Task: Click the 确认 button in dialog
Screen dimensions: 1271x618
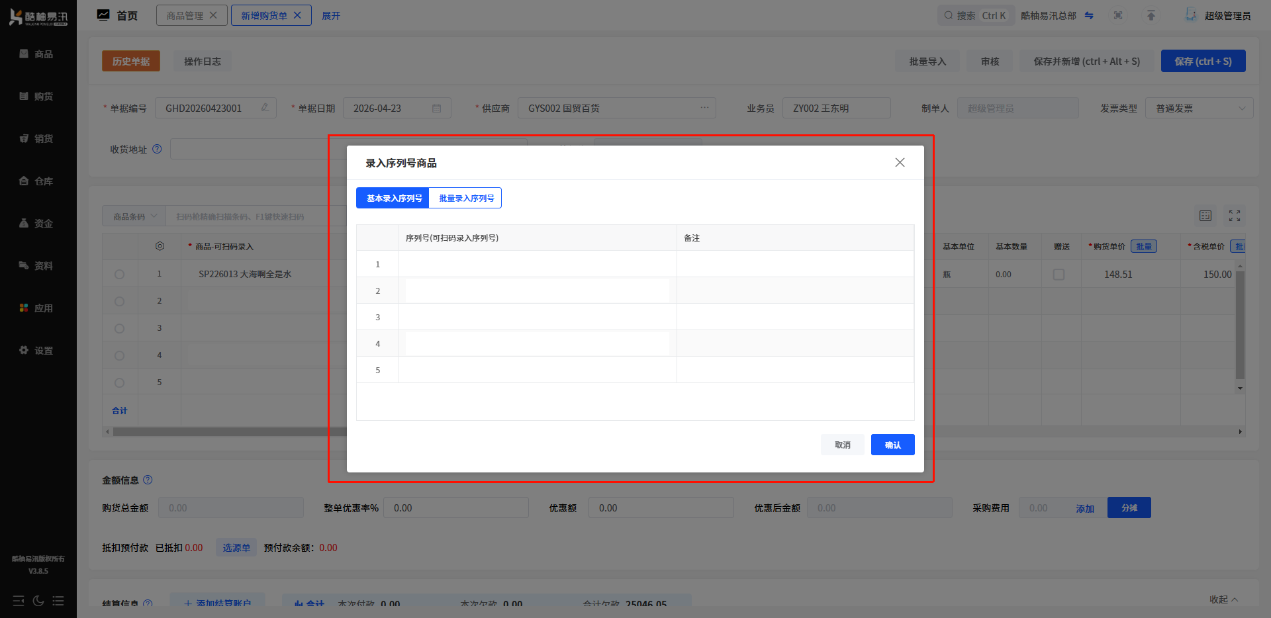Action: [892, 445]
